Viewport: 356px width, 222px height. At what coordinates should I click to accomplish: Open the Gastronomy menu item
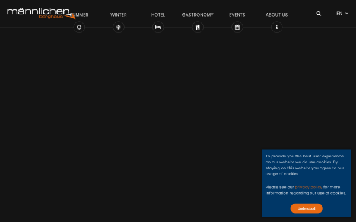point(198,15)
